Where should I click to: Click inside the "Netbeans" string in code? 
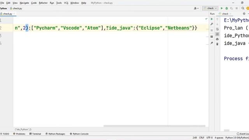click(x=179, y=28)
